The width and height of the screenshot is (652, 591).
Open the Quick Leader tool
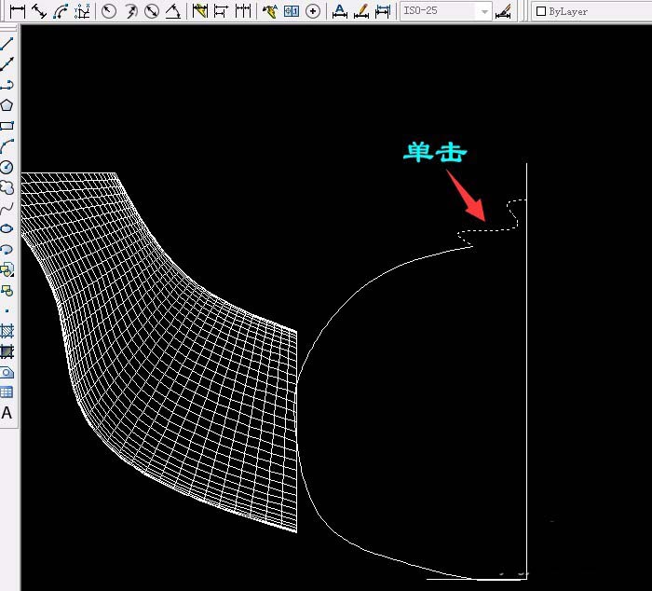click(270, 11)
